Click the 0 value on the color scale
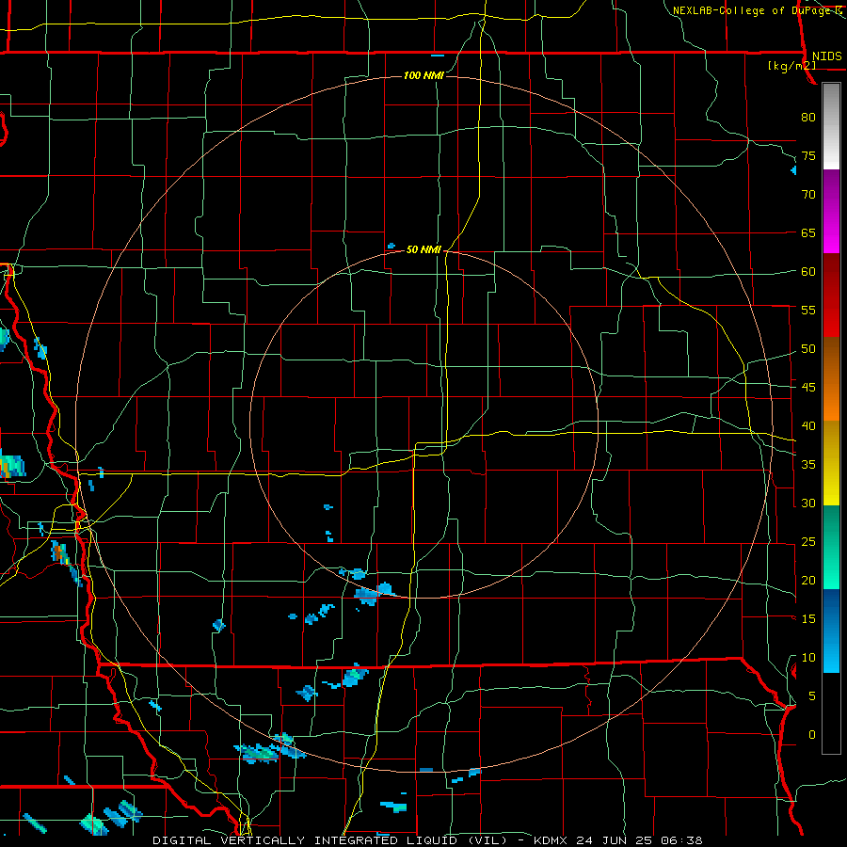The height and width of the screenshot is (847, 847). (x=812, y=735)
